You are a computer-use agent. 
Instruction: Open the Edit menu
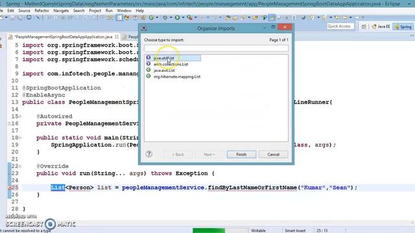(10, 10)
